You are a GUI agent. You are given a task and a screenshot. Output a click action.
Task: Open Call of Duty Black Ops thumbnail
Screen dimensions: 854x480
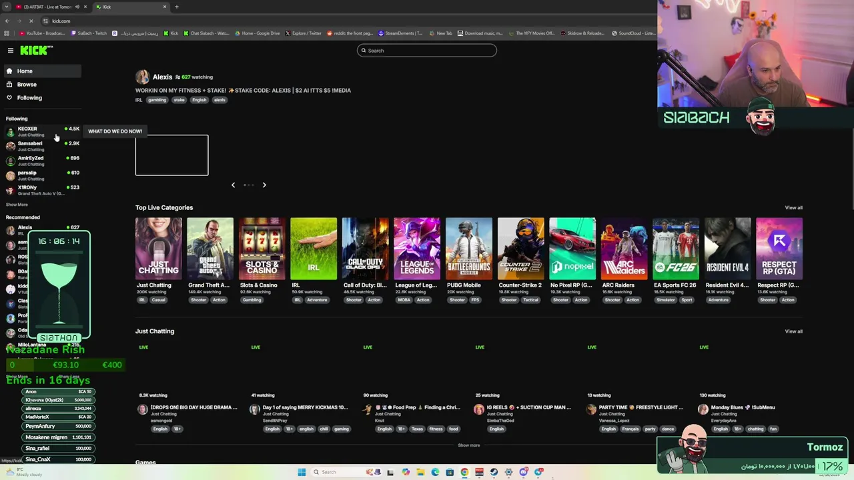click(365, 249)
